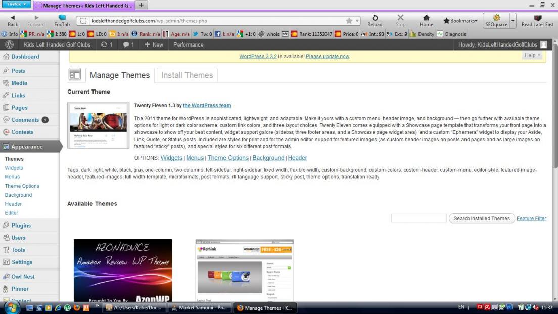Open the Read Later Fast icon
This screenshot has height=314, width=558.
click(x=537, y=21)
